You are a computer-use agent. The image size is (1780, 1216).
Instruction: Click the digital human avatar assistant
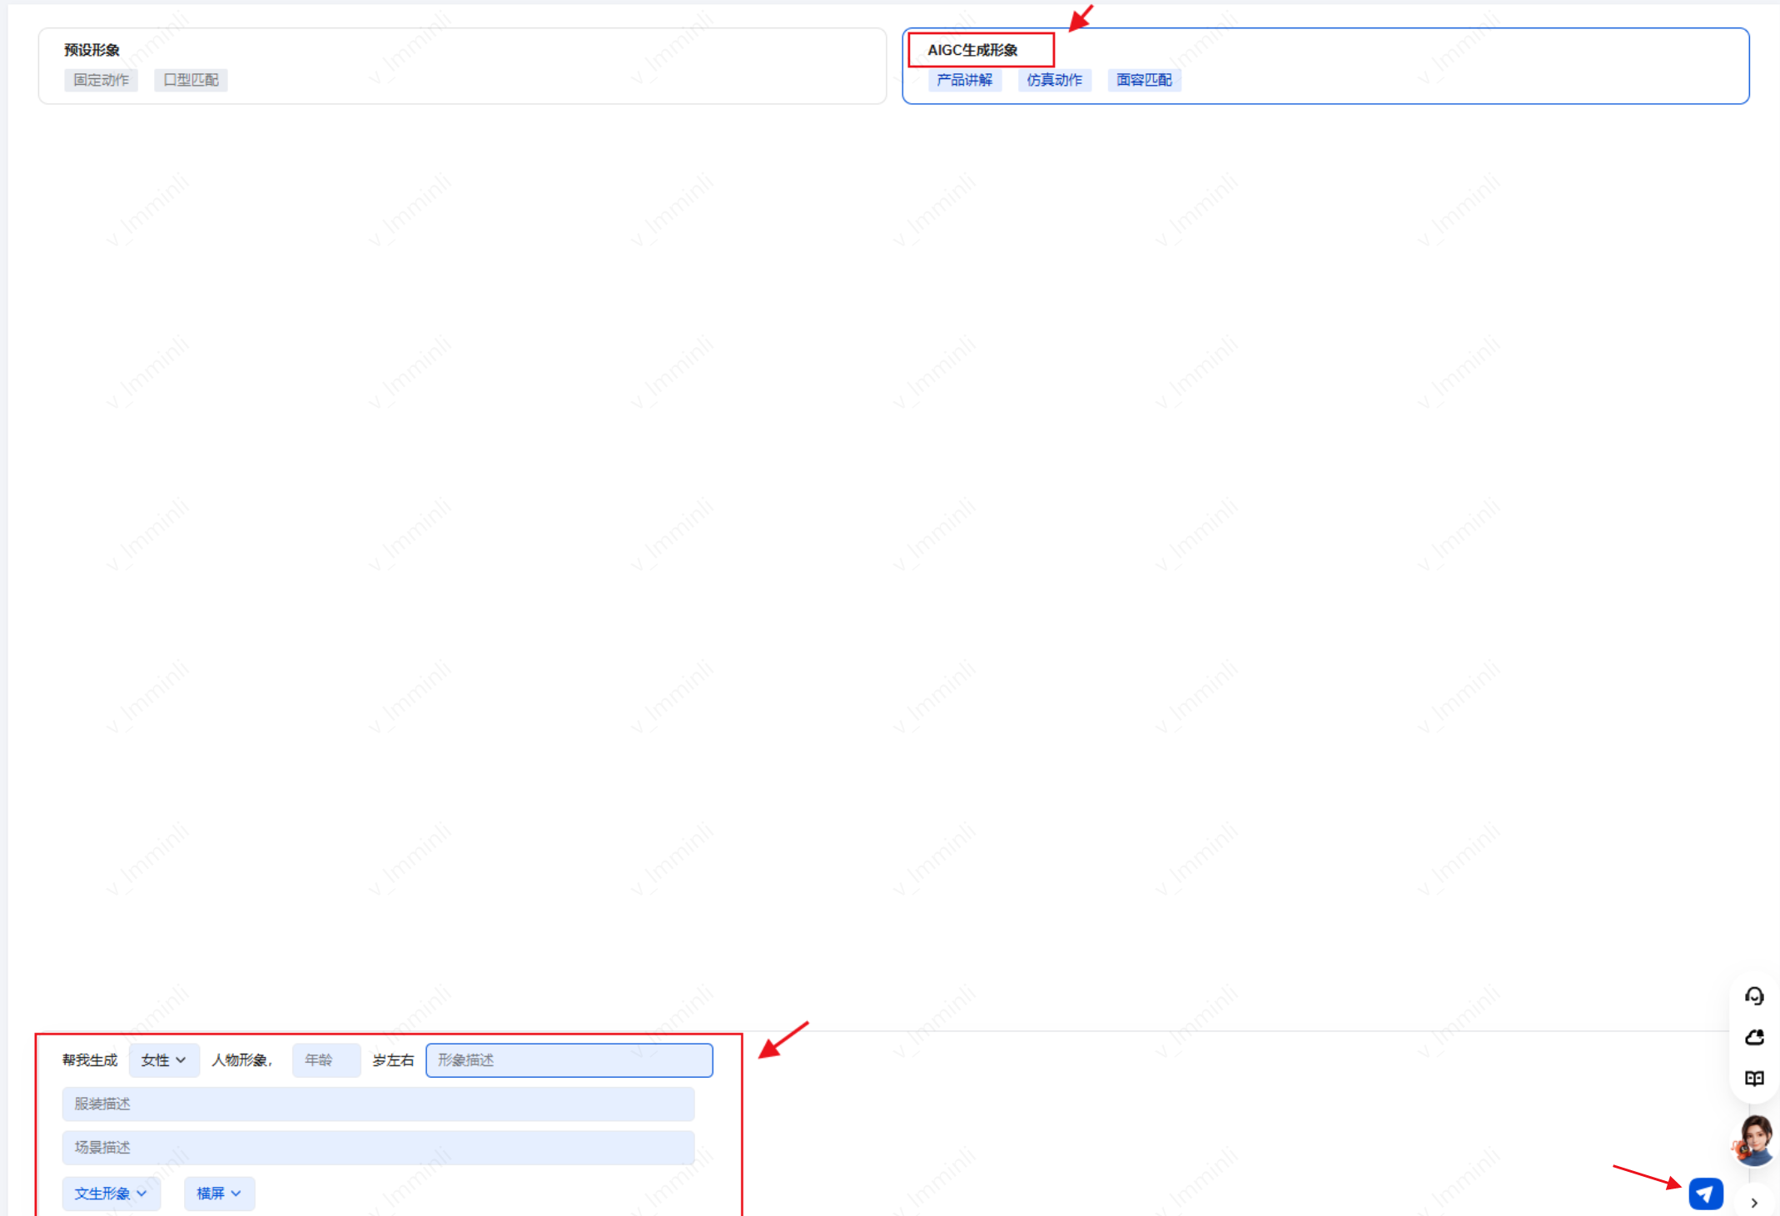coord(1754,1139)
